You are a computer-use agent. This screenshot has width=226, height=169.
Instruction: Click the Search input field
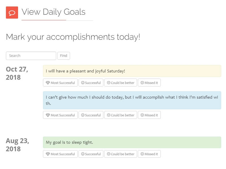pyautogui.click(x=31, y=56)
